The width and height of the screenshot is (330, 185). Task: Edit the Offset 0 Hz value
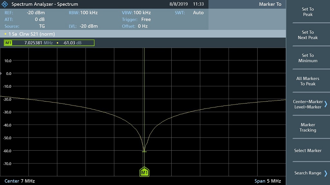pos(143,26)
